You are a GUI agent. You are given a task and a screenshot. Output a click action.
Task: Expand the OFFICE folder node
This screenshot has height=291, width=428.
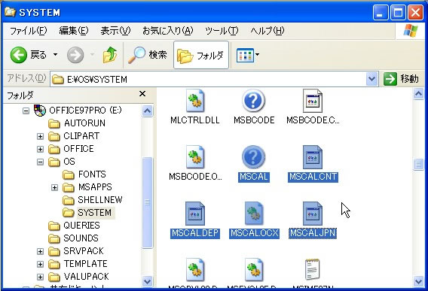click(x=40, y=149)
